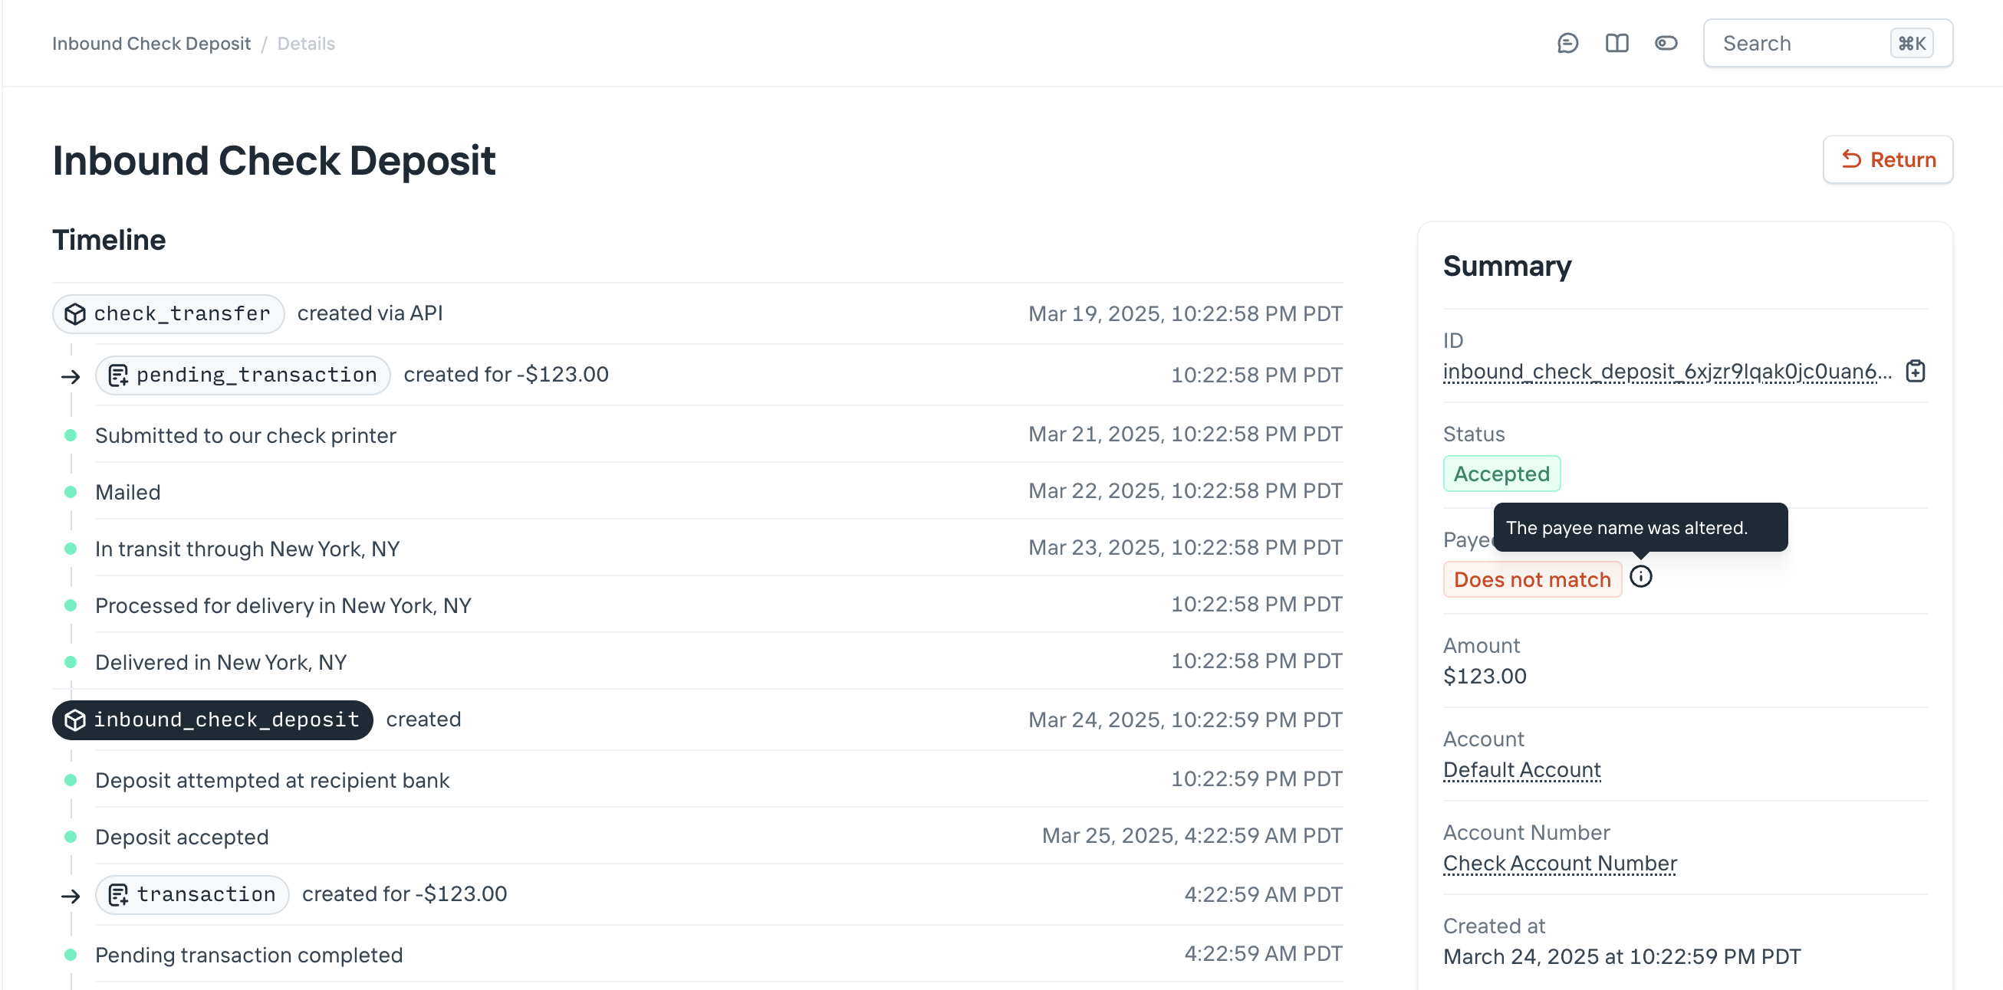Screen dimensions: 2003x990
Task: Copy the inbound check deposit ID
Action: 1915,372
